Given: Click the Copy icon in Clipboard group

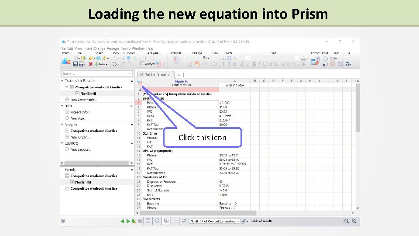Looking at the screenshot, I should tap(129, 58).
